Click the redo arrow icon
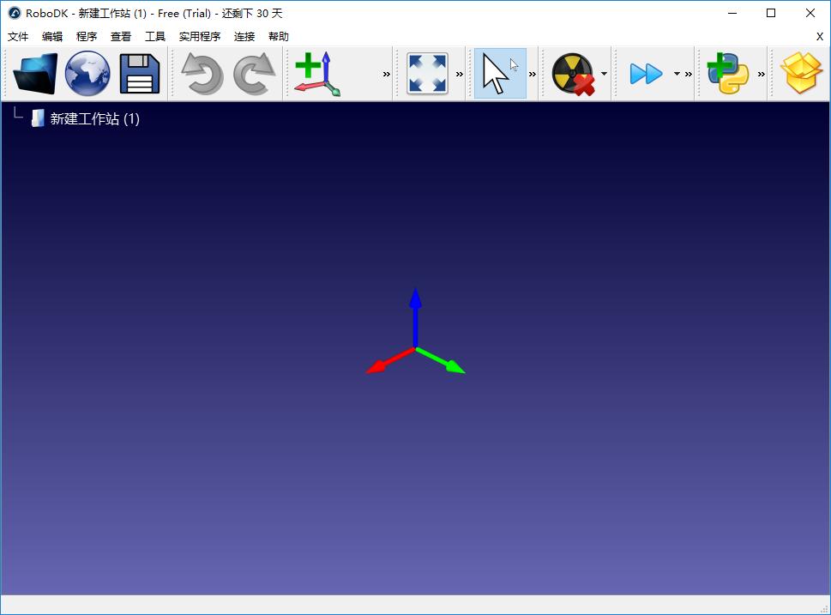831x615 pixels. (255, 74)
